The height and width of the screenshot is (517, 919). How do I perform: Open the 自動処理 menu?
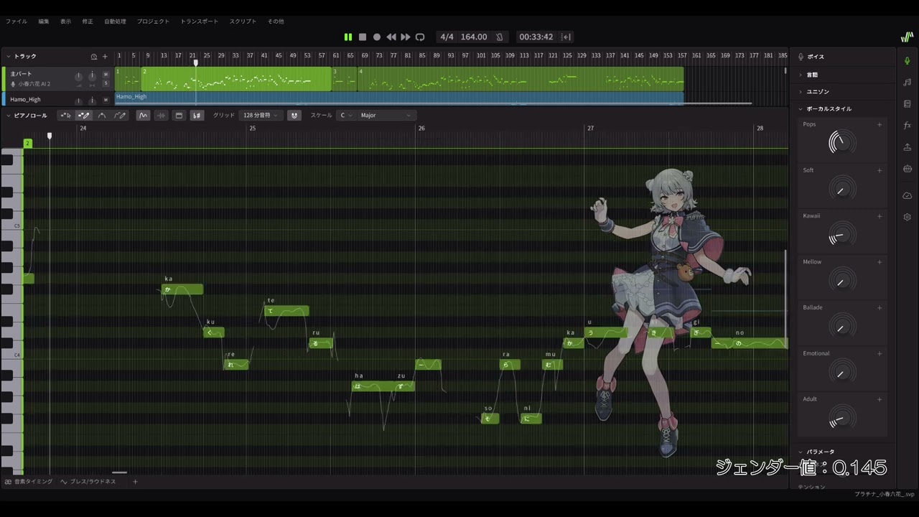click(115, 22)
